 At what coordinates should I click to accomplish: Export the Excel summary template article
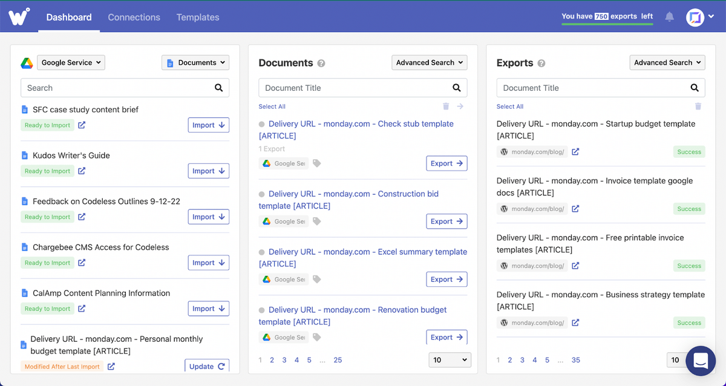pos(446,280)
